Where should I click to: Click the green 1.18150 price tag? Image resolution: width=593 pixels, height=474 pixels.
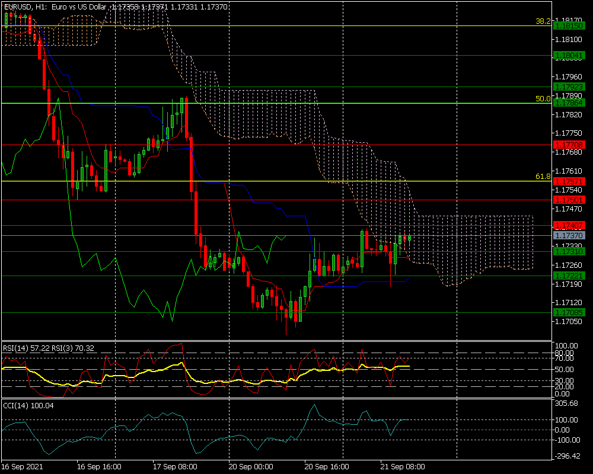[x=569, y=26]
